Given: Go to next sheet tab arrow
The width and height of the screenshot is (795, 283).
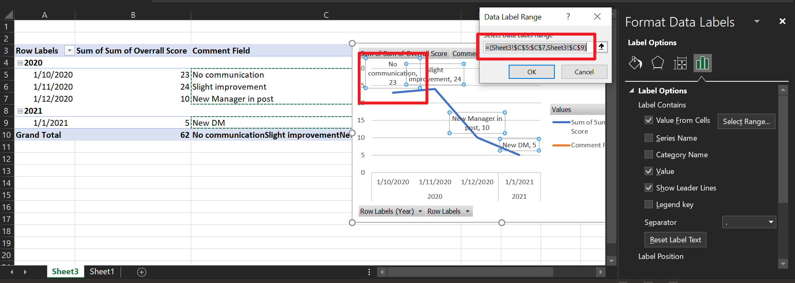Looking at the screenshot, I should [x=25, y=272].
